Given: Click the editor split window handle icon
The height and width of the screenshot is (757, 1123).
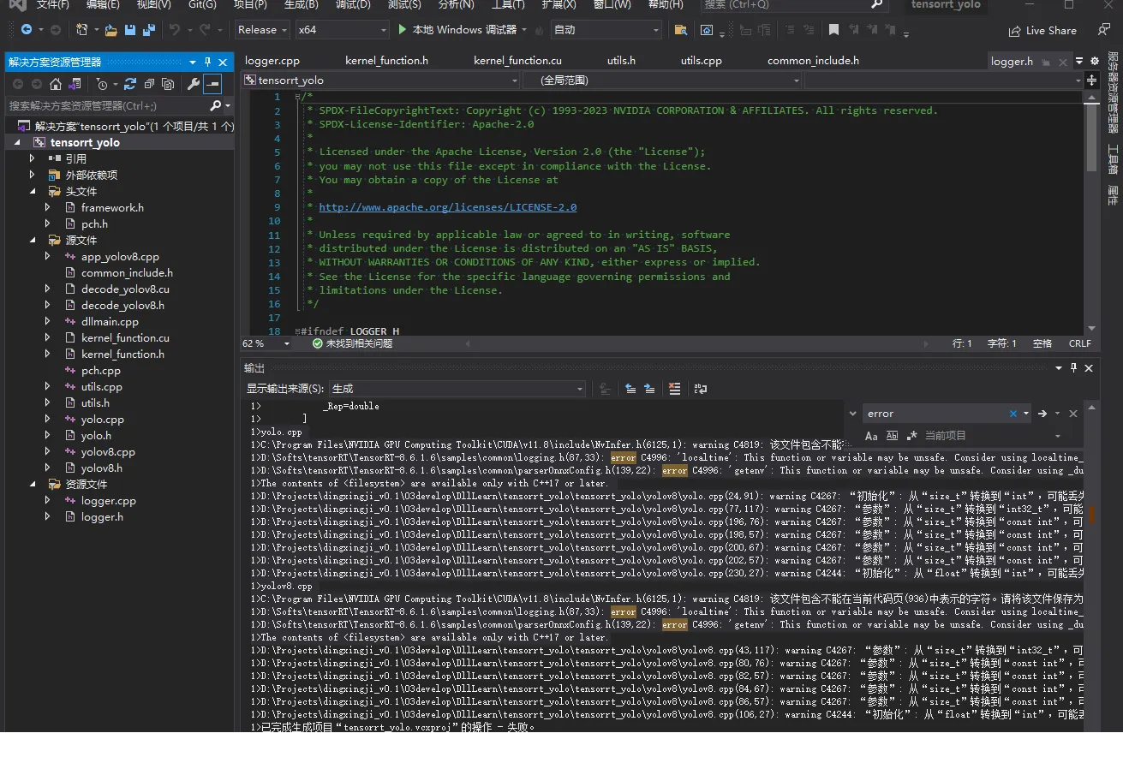Looking at the screenshot, I should click(x=1092, y=80).
